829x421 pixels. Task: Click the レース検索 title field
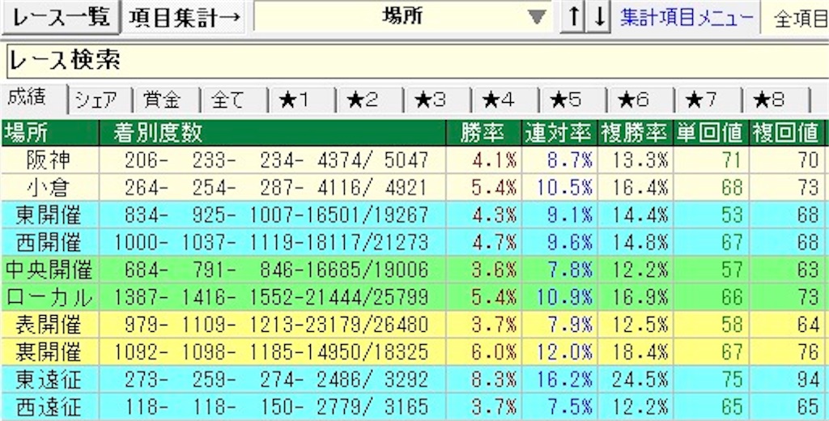click(x=418, y=62)
